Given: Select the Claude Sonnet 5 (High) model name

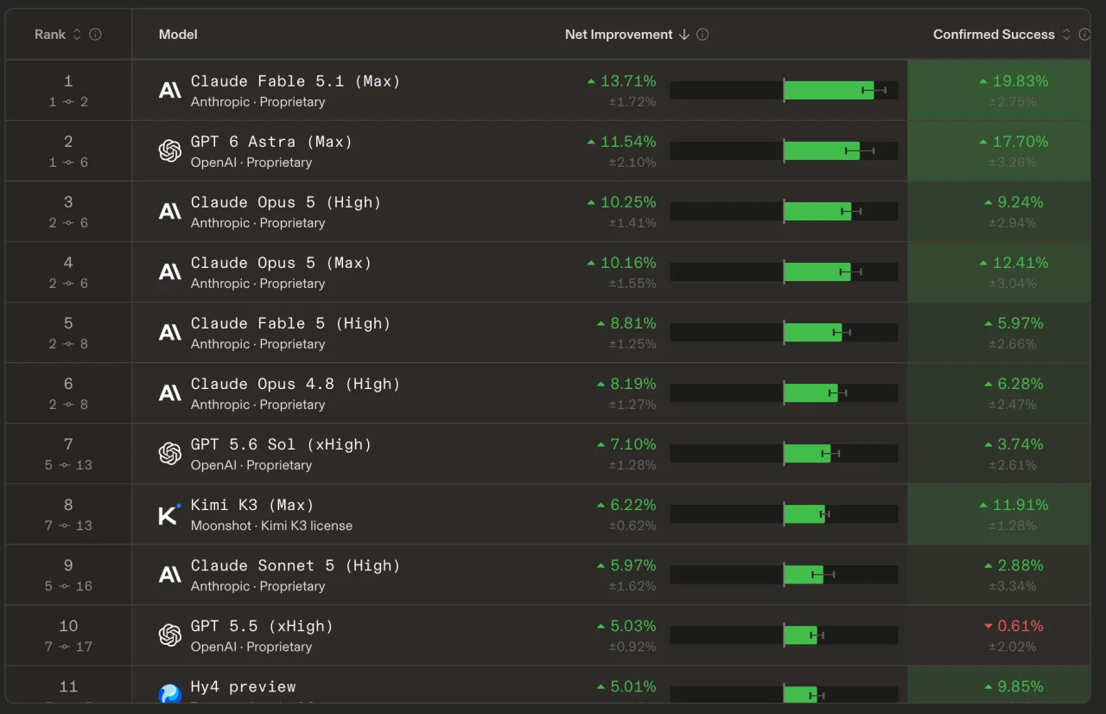Looking at the screenshot, I should [x=296, y=565].
